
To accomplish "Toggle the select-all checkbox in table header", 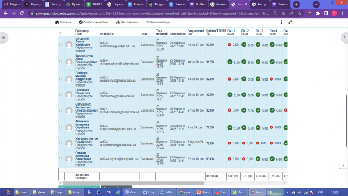I will pyautogui.click(x=60, y=34).
